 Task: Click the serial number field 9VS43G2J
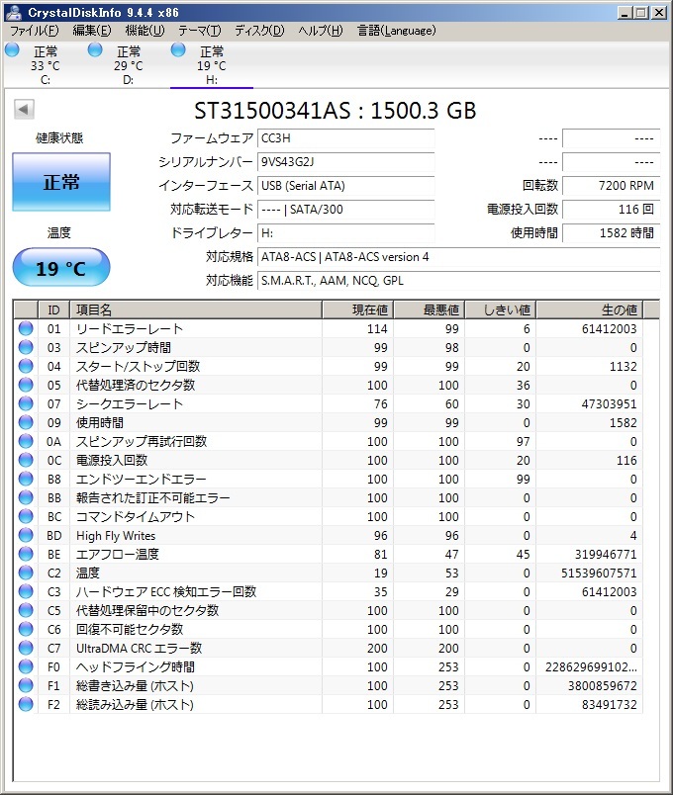(346, 162)
